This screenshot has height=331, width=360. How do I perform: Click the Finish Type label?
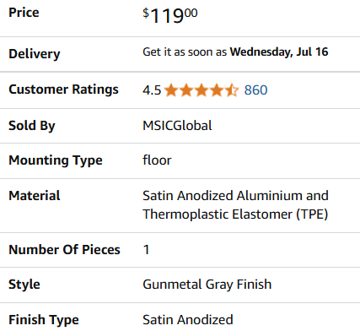(x=44, y=320)
